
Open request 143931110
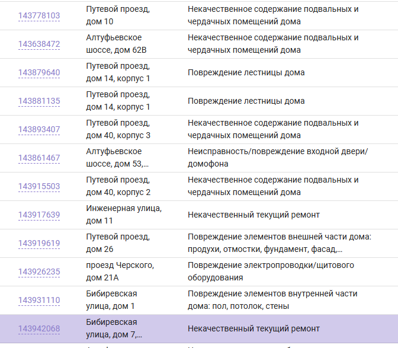click(39, 301)
